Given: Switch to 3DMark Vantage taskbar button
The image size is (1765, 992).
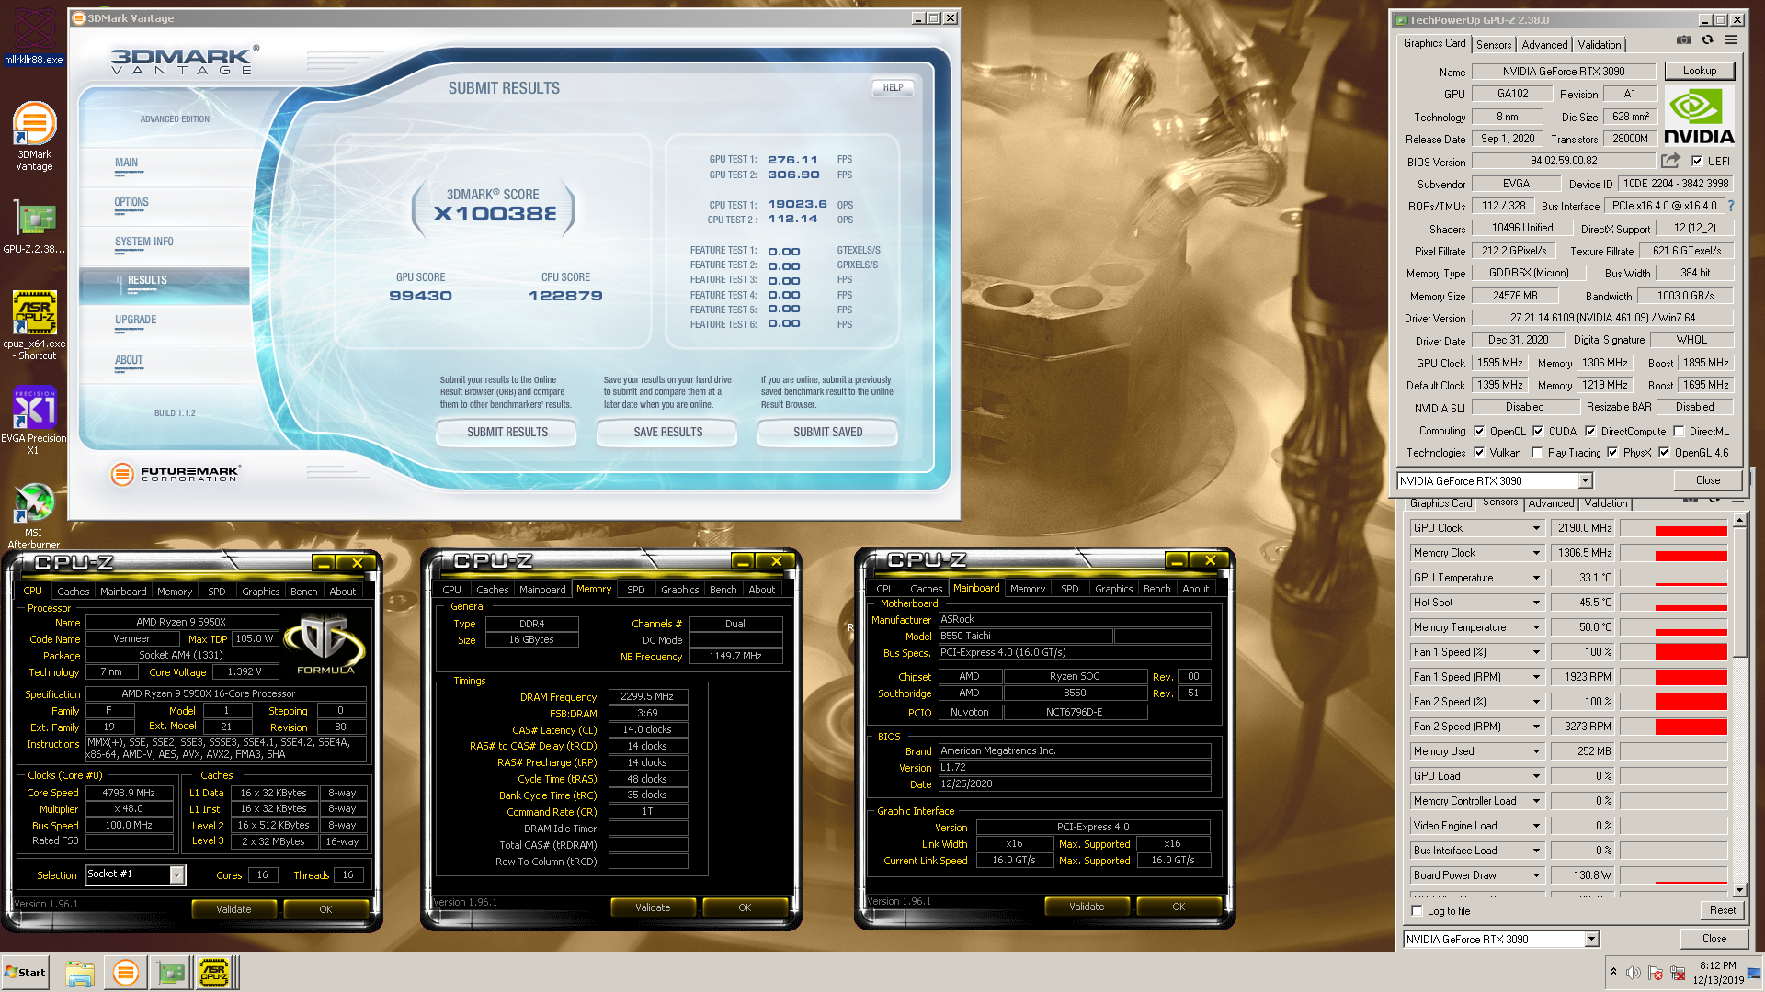Looking at the screenshot, I should click(125, 973).
